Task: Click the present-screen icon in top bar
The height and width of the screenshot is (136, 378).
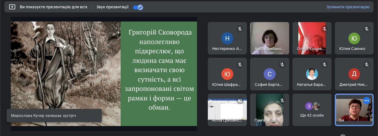Action: [12, 7]
